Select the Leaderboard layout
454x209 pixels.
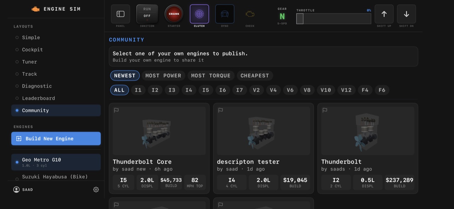pyautogui.click(x=56, y=98)
